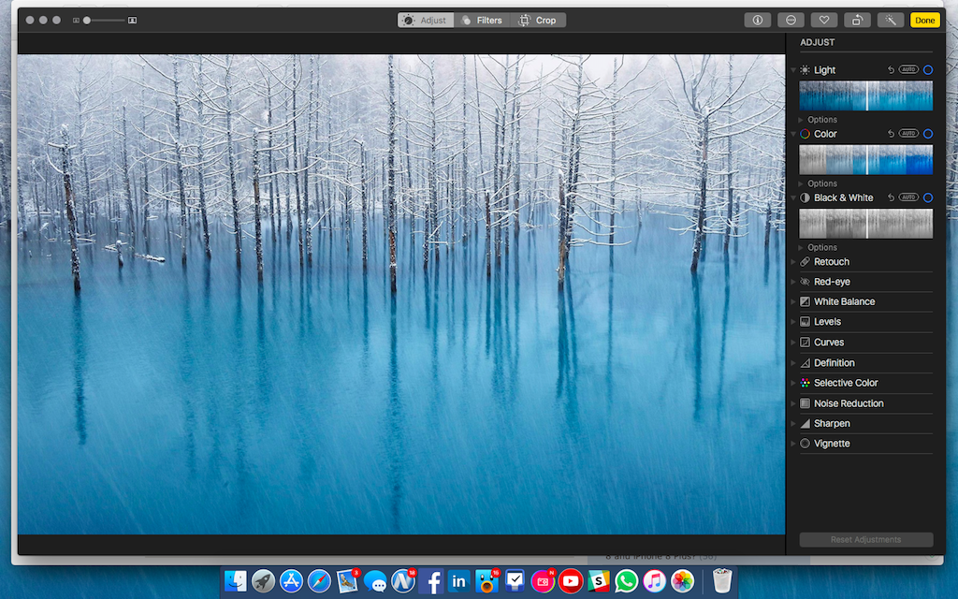Mark photo as favorite with heart icon
The image size is (958, 599).
click(824, 20)
